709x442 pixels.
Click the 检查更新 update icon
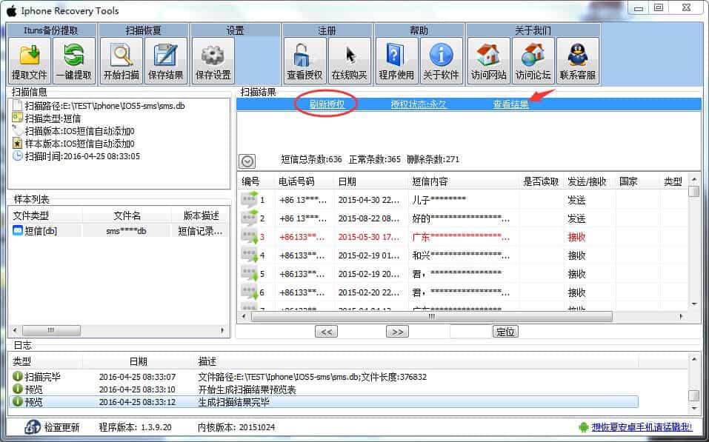(33, 426)
